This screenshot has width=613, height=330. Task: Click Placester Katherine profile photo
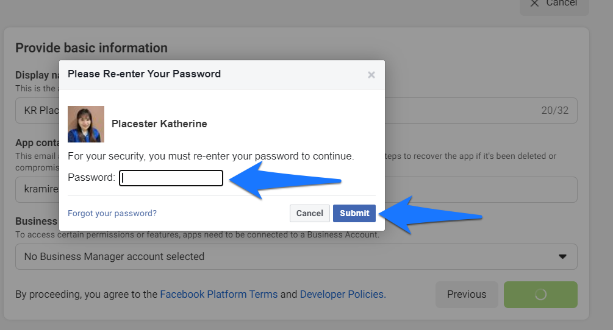click(86, 124)
